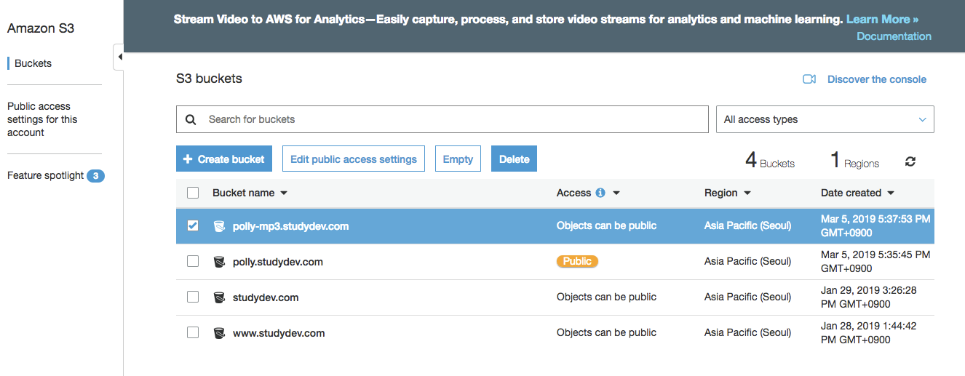Click the Delete button
The width and height of the screenshot is (965, 376).
[514, 159]
